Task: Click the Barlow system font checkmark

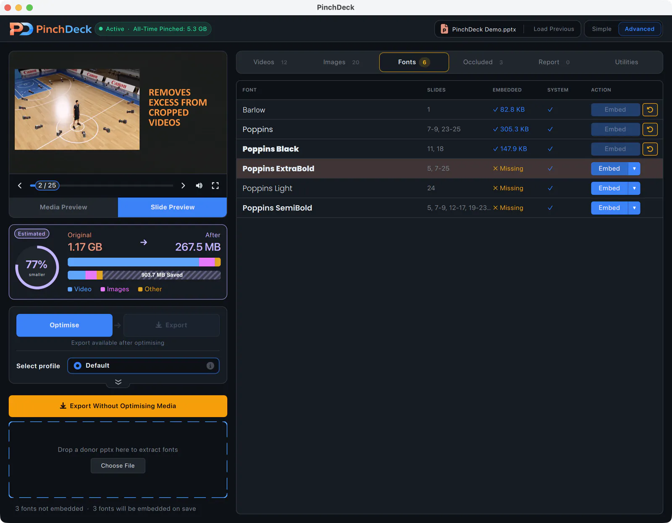Action: click(x=550, y=110)
